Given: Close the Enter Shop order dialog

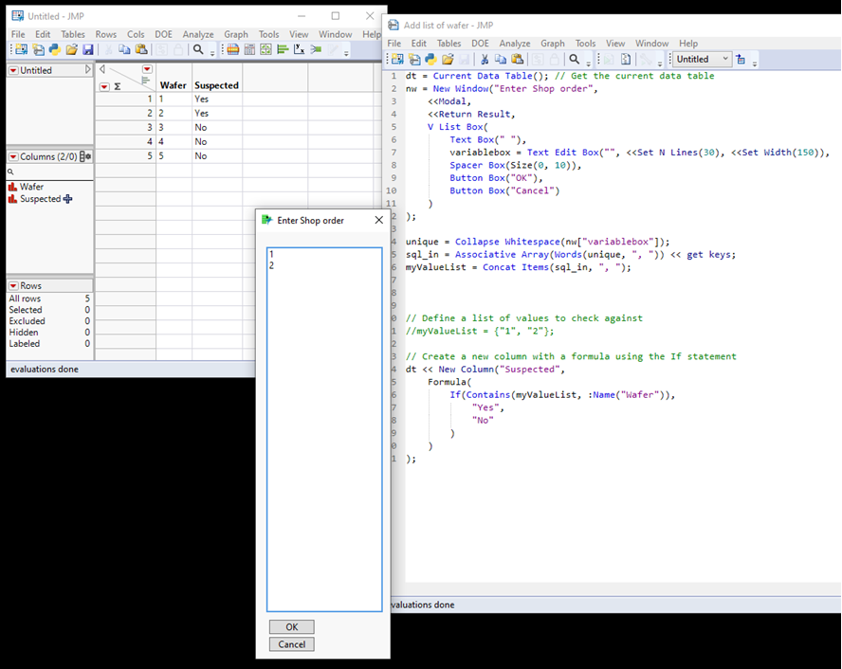Looking at the screenshot, I should [378, 220].
